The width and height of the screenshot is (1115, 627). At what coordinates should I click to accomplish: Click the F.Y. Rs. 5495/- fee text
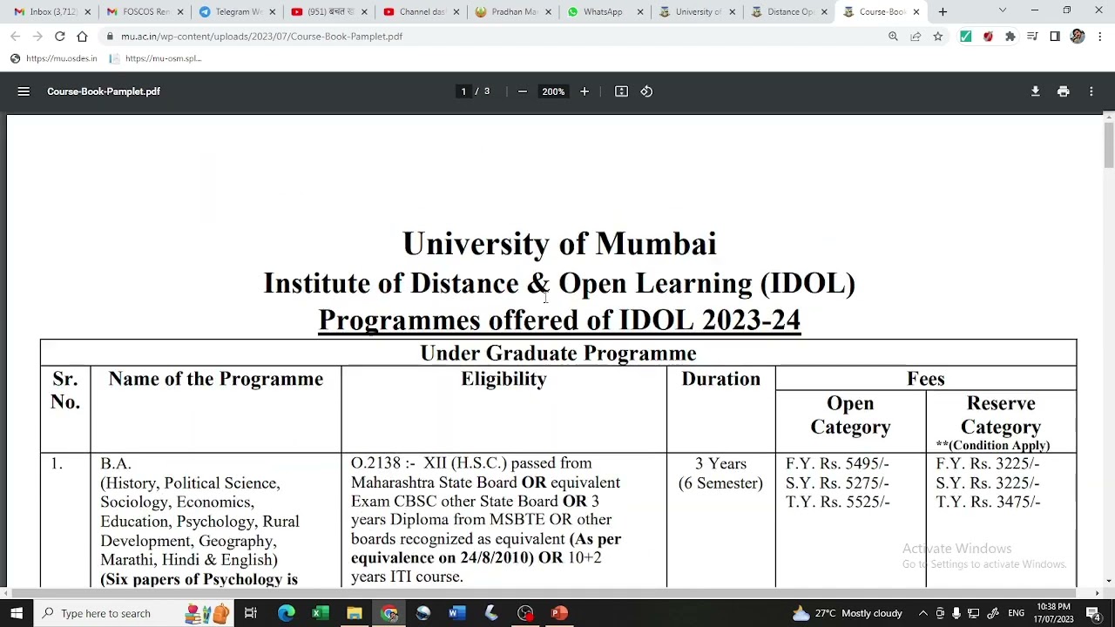pyautogui.click(x=837, y=463)
